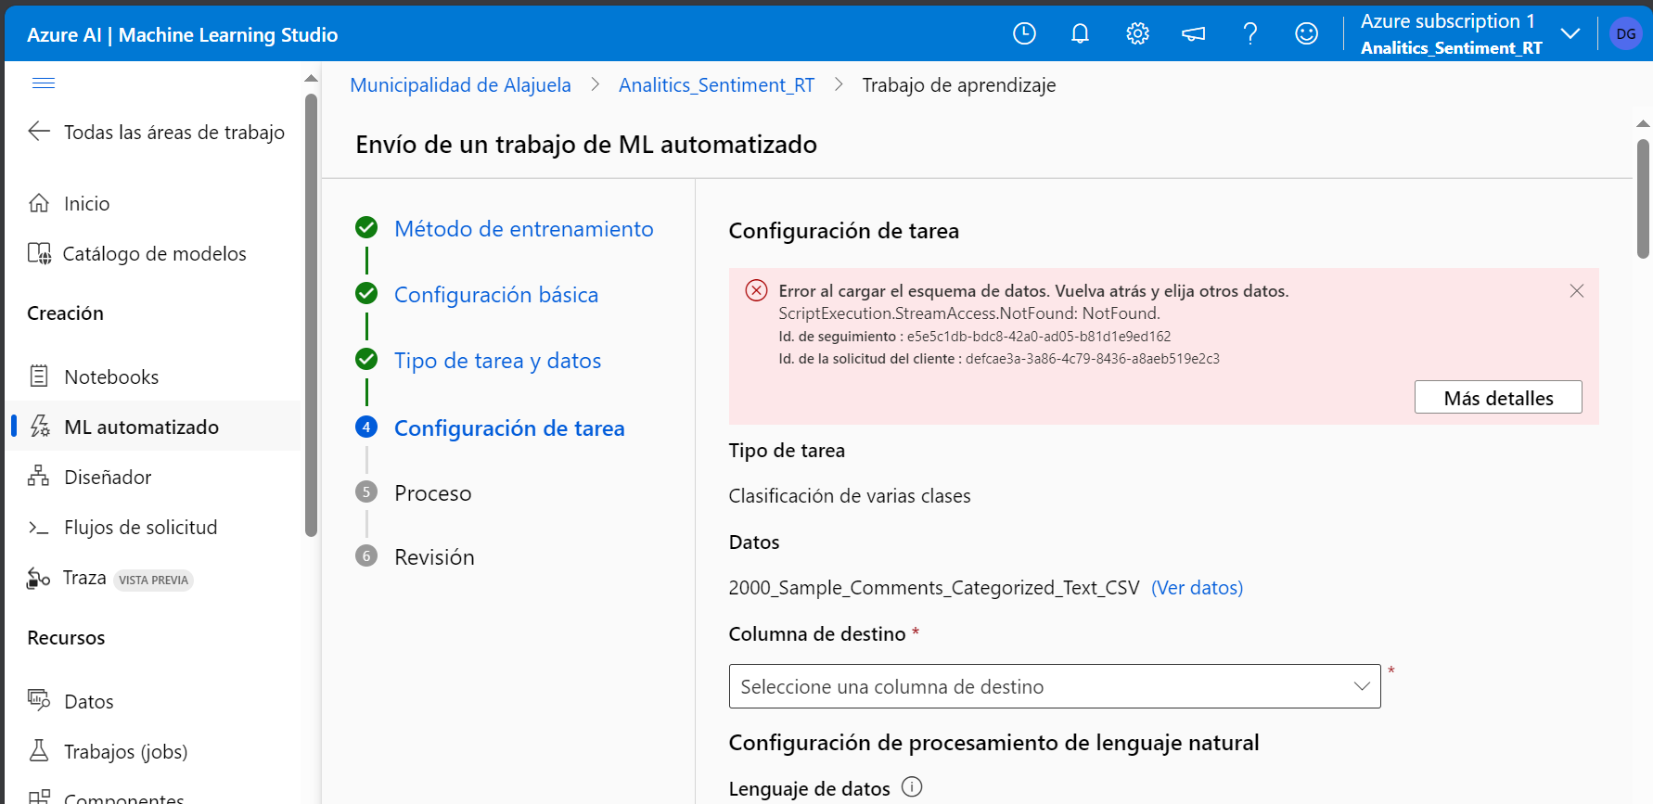Select the Proceso step
Viewport: 1653px width, 804px height.
pos(432,492)
